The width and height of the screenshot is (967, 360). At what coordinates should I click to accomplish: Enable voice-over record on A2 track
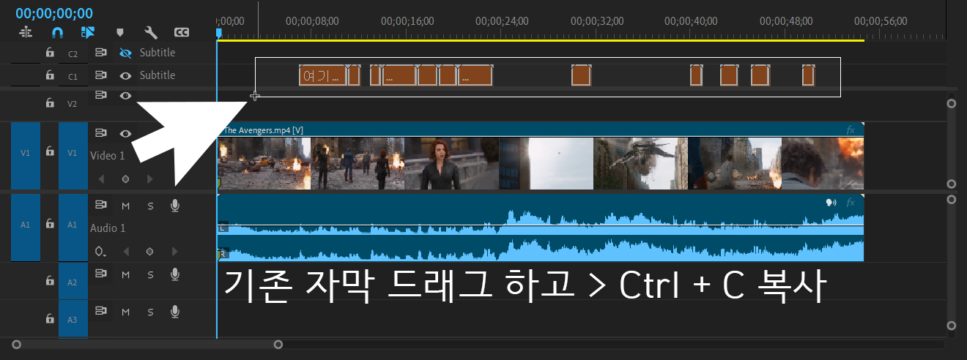(x=174, y=274)
